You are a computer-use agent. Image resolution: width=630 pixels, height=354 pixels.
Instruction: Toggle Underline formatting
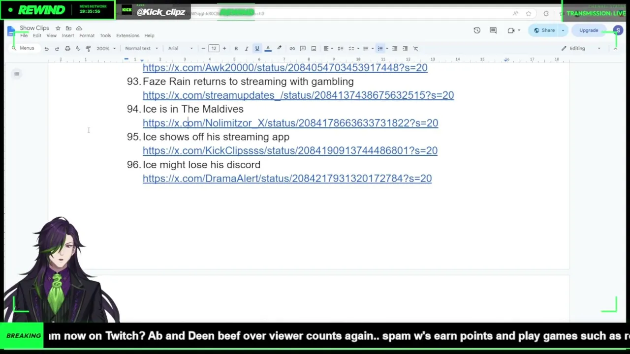click(257, 48)
